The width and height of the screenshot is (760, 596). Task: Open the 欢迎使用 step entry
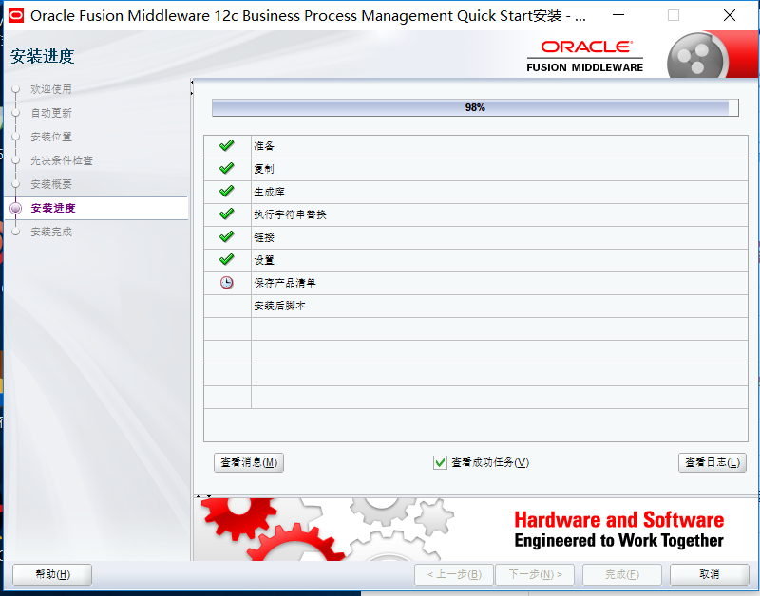click(x=47, y=87)
